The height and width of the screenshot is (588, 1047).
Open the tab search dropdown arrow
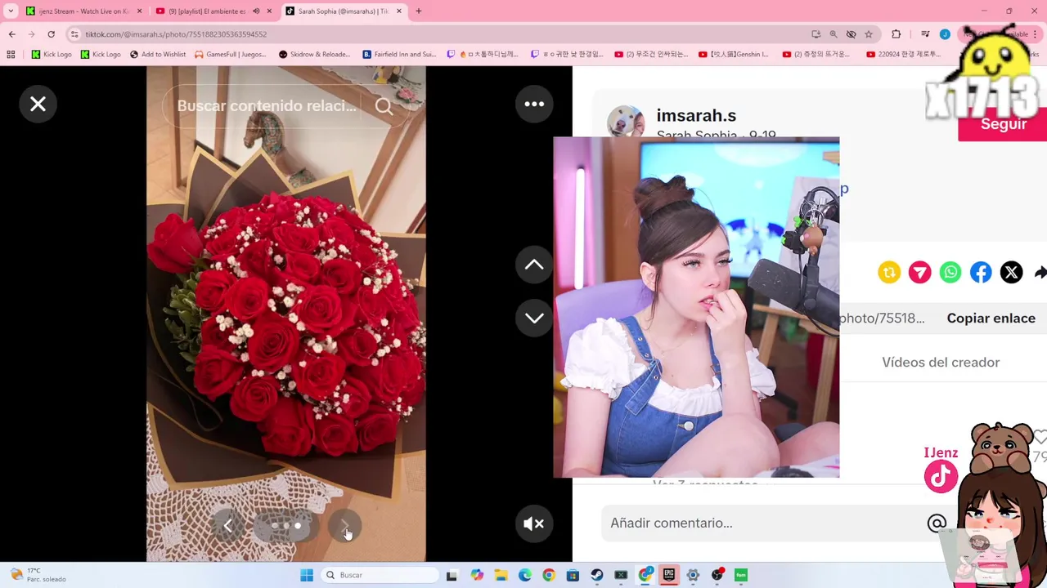pyautogui.click(x=11, y=11)
